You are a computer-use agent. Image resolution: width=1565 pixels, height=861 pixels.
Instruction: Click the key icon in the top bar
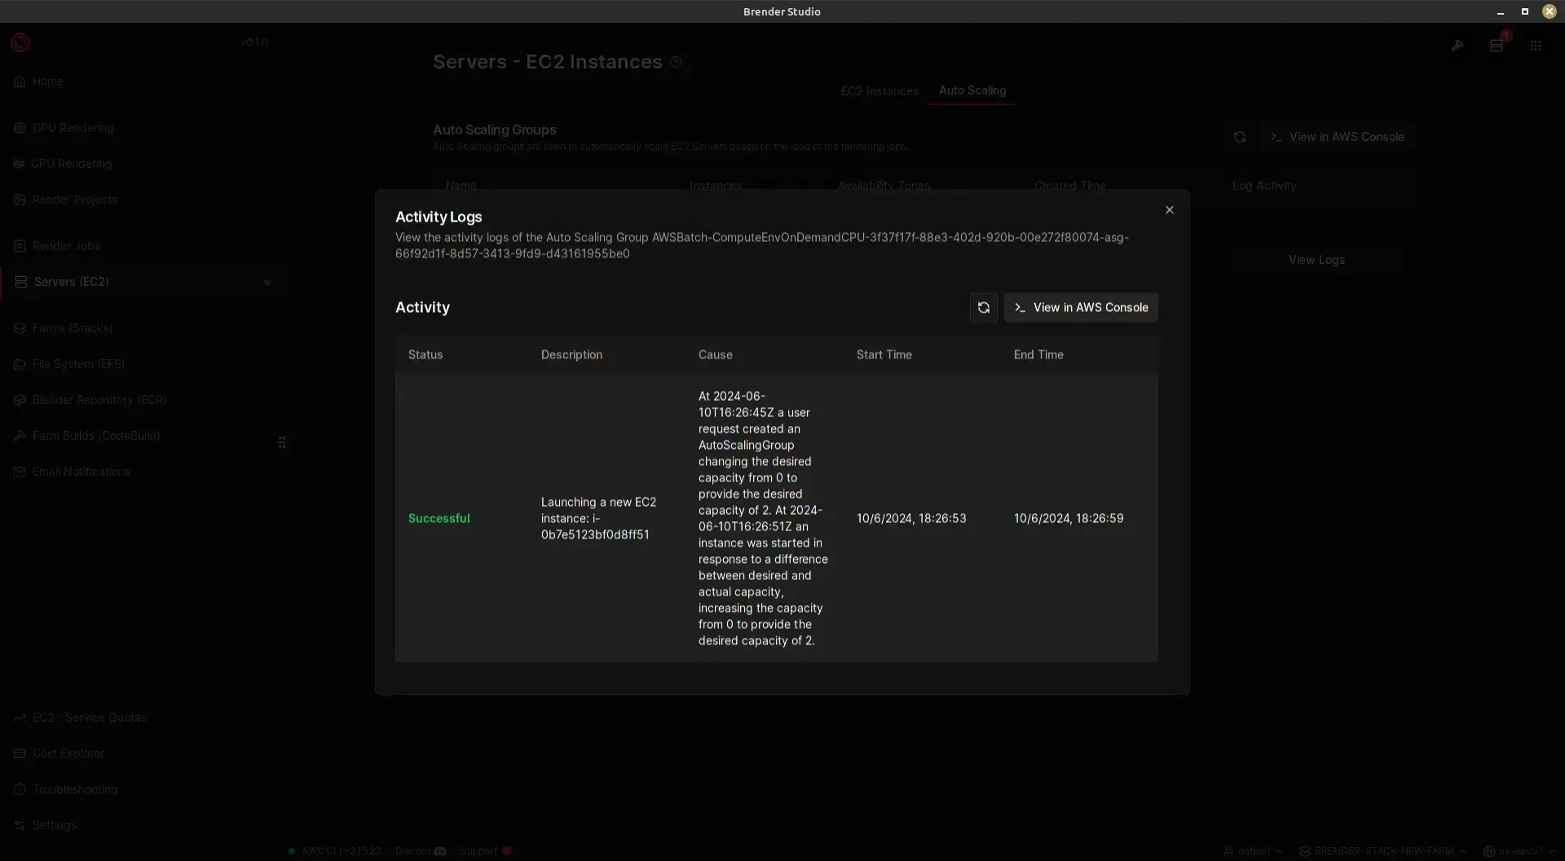click(1459, 46)
